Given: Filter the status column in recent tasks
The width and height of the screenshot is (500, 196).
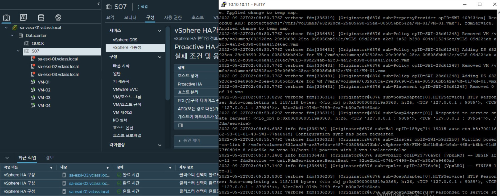Looking at the screenshot, I should [x=170, y=168].
